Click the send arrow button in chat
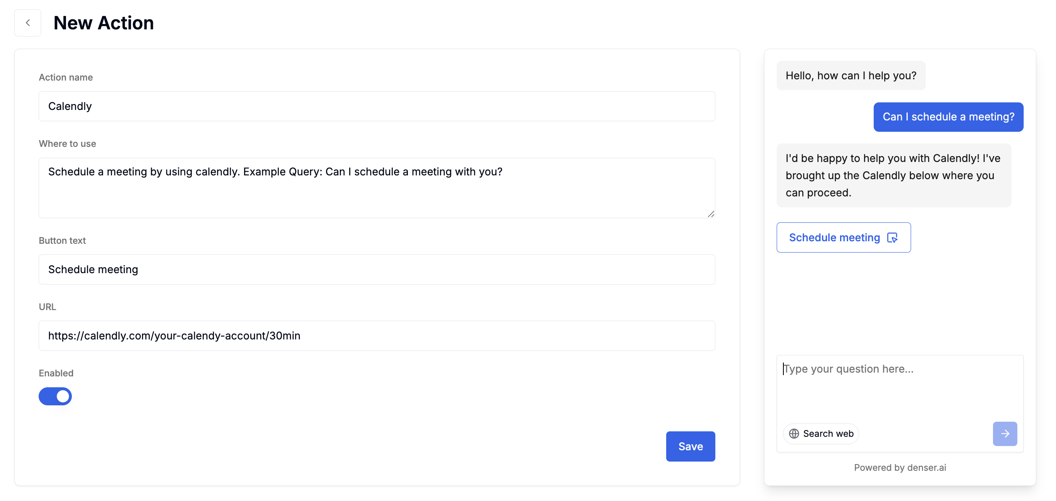The image size is (1056, 501). coord(1005,433)
